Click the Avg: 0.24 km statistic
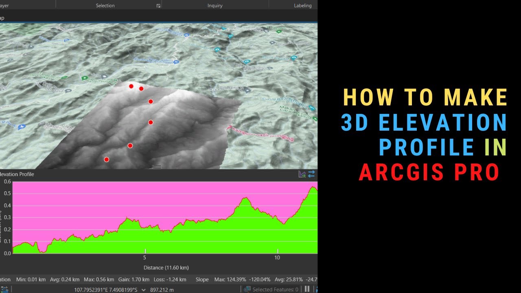The width and height of the screenshot is (521, 293). pyautogui.click(x=65, y=280)
